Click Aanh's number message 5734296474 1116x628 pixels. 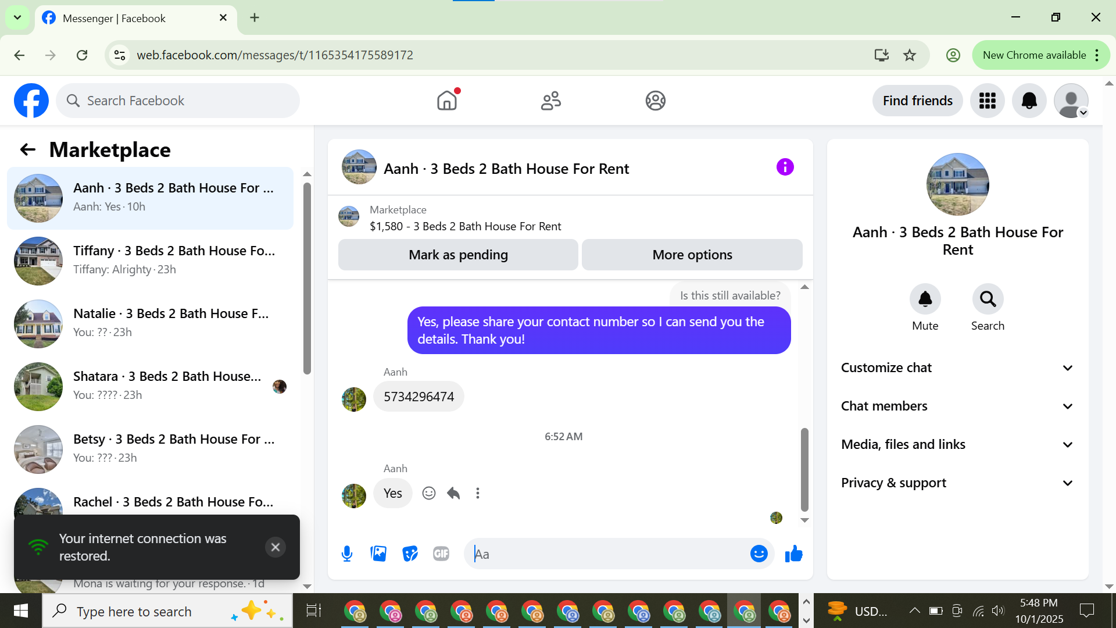(x=419, y=397)
